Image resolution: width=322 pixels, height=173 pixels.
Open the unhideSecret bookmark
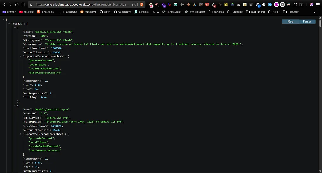tap(172, 12)
